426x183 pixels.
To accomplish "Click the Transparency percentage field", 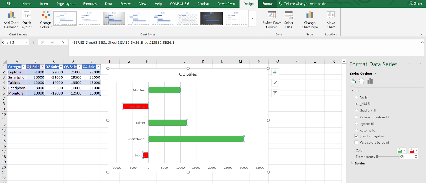I will tap(407, 157).
